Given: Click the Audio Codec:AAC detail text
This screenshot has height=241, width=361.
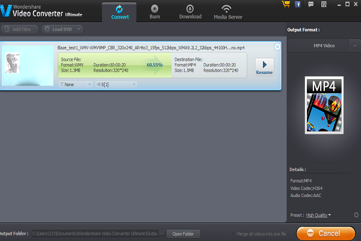Looking at the screenshot, I should point(306,195).
